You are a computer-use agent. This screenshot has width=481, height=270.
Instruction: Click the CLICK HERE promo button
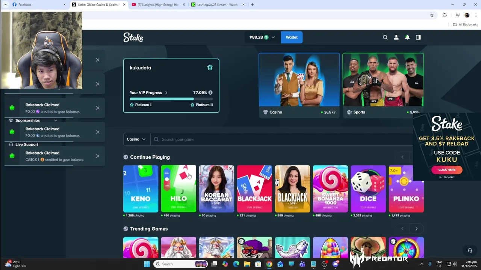[x=447, y=169]
